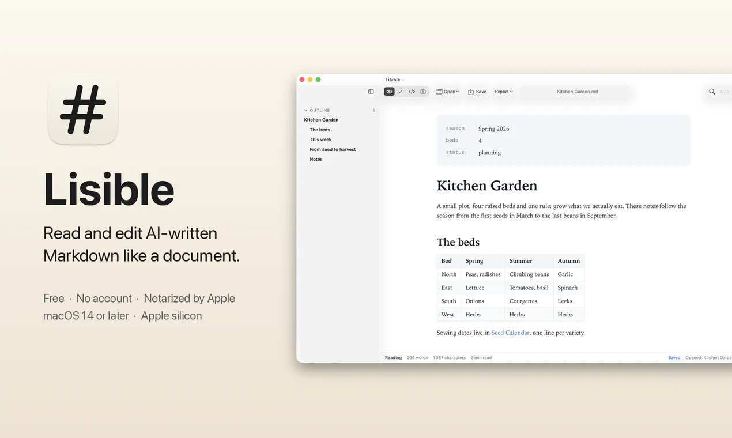Click the Kitchen Garden document heading
The image size is (732, 438).
coord(487,186)
